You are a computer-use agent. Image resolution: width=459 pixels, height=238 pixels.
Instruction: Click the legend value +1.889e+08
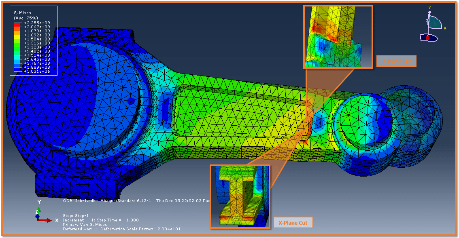pos(37,67)
